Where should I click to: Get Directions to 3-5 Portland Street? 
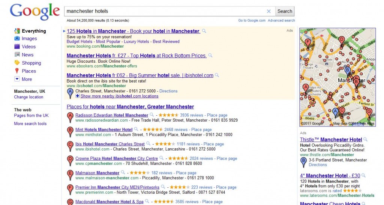click(x=318, y=165)
